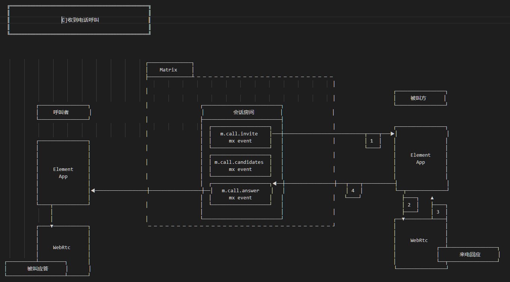
Task: Click the 收到电话呼叫 title text
Action: [x=84, y=20]
